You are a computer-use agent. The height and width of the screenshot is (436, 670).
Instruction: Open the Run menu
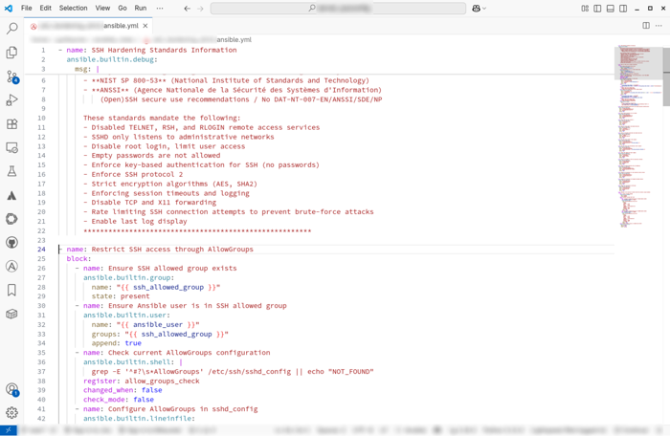[141, 8]
